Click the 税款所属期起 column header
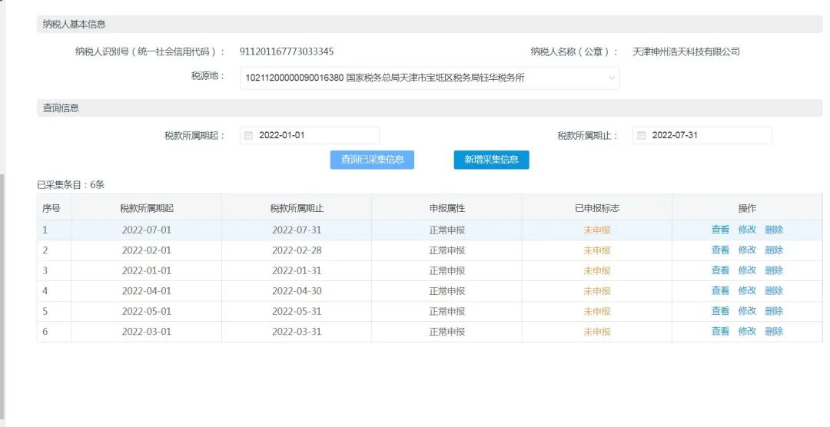The width and height of the screenshot is (830, 427). [x=147, y=208]
